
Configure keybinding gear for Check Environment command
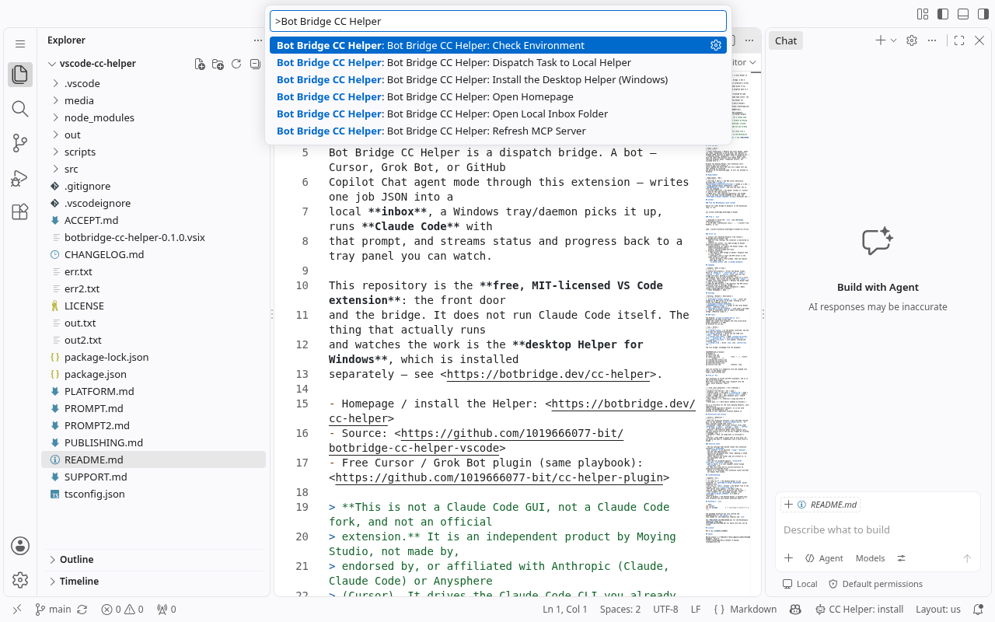point(716,45)
